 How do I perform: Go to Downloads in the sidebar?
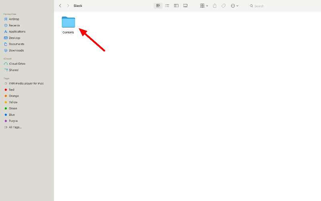pyautogui.click(x=16, y=50)
